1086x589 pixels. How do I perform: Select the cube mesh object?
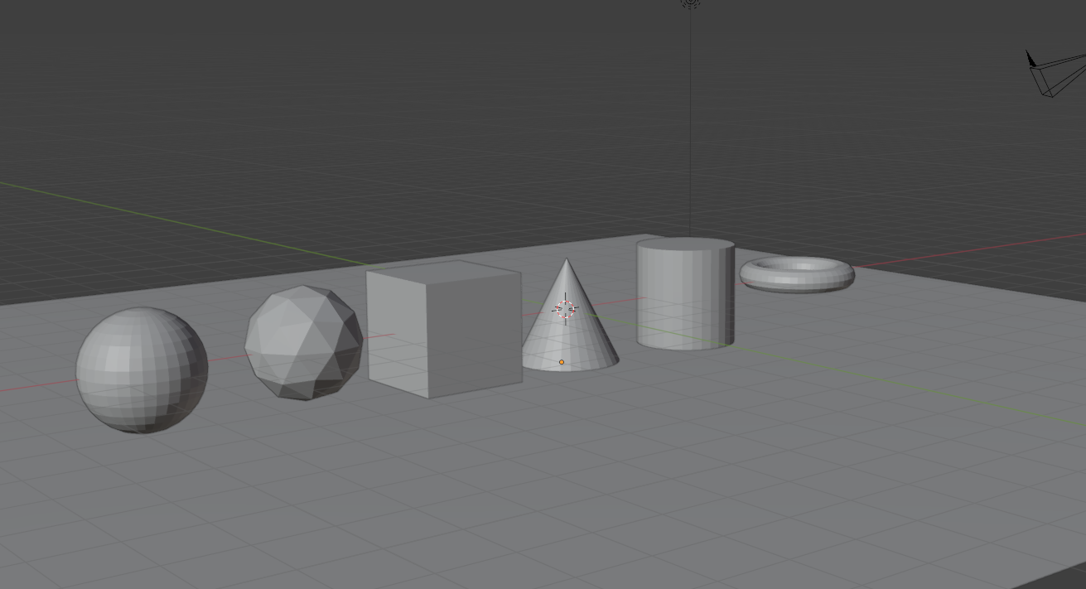445,329
